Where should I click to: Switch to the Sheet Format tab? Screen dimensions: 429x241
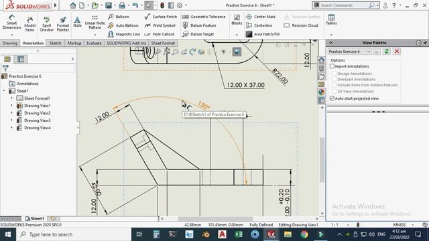pyautogui.click(x=163, y=43)
